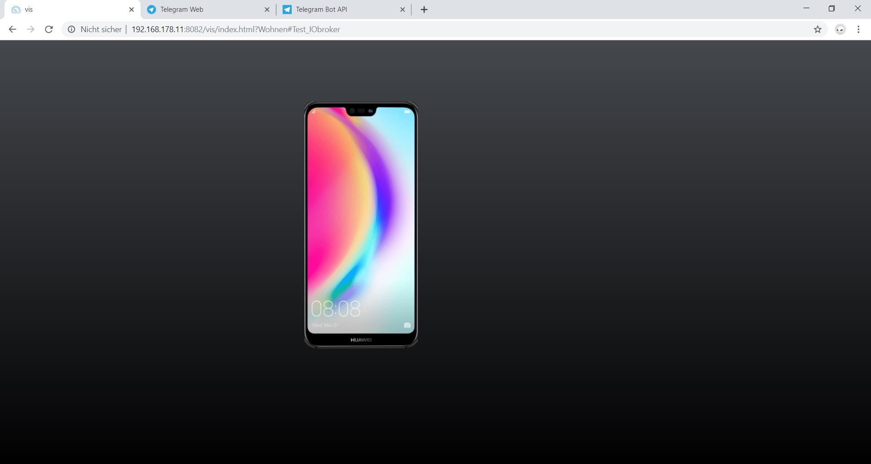Close the Telegram Bot API tab

point(402,10)
